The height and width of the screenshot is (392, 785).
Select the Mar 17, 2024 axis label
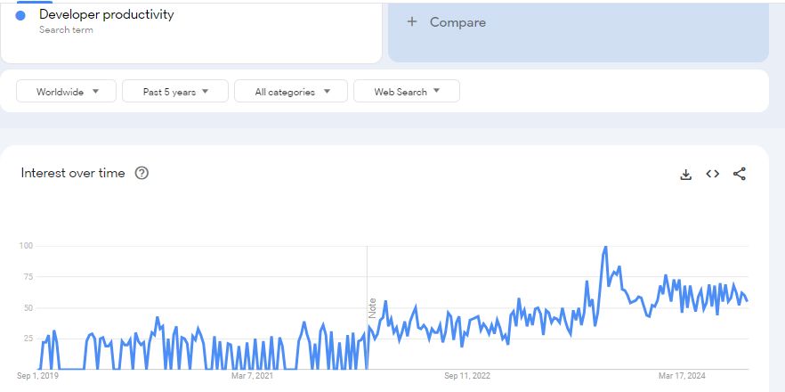click(x=682, y=376)
